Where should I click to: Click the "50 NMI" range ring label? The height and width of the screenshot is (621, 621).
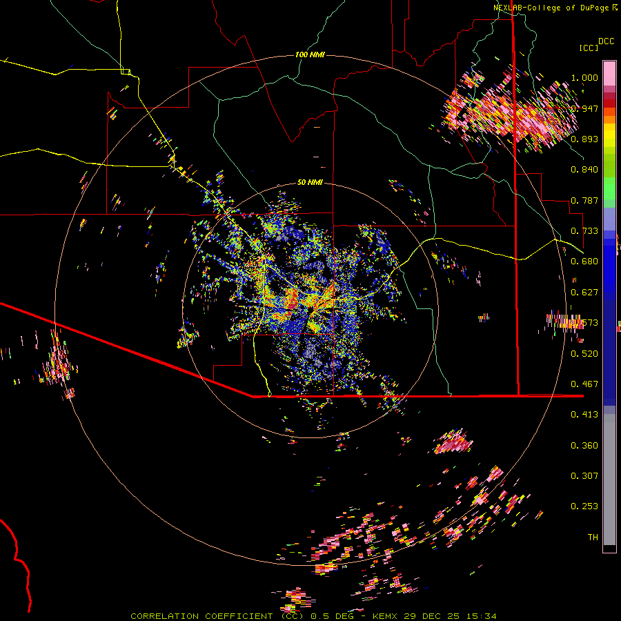(x=310, y=182)
